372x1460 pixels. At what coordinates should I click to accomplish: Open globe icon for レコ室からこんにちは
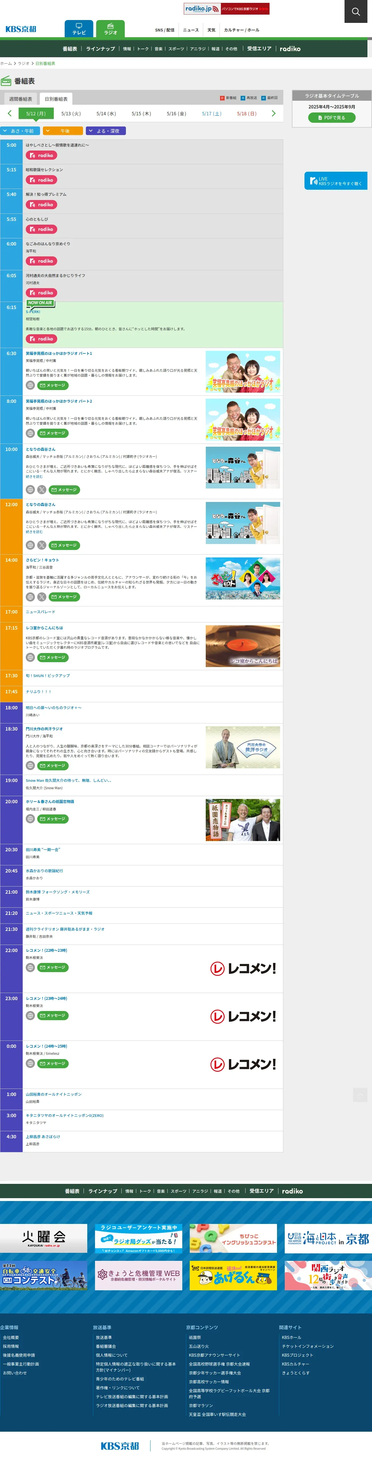coord(31,657)
